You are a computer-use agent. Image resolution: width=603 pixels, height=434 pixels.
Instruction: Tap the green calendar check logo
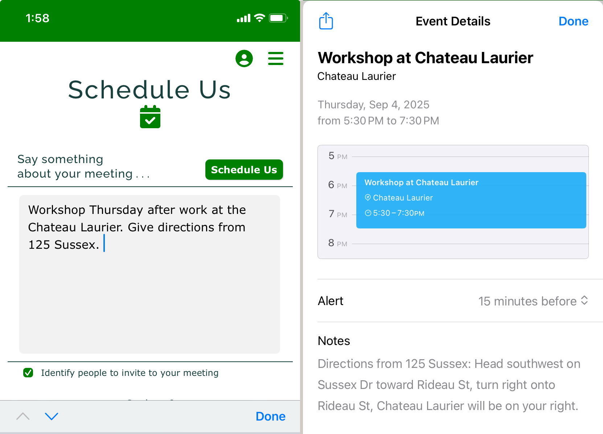click(150, 117)
